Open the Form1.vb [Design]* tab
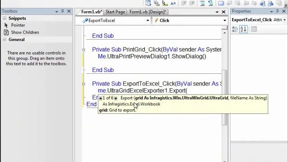Screen dimensions: 288x162 148,12
